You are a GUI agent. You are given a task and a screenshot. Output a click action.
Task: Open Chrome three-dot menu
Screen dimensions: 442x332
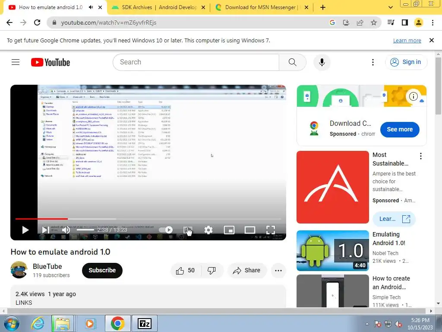(x=433, y=22)
